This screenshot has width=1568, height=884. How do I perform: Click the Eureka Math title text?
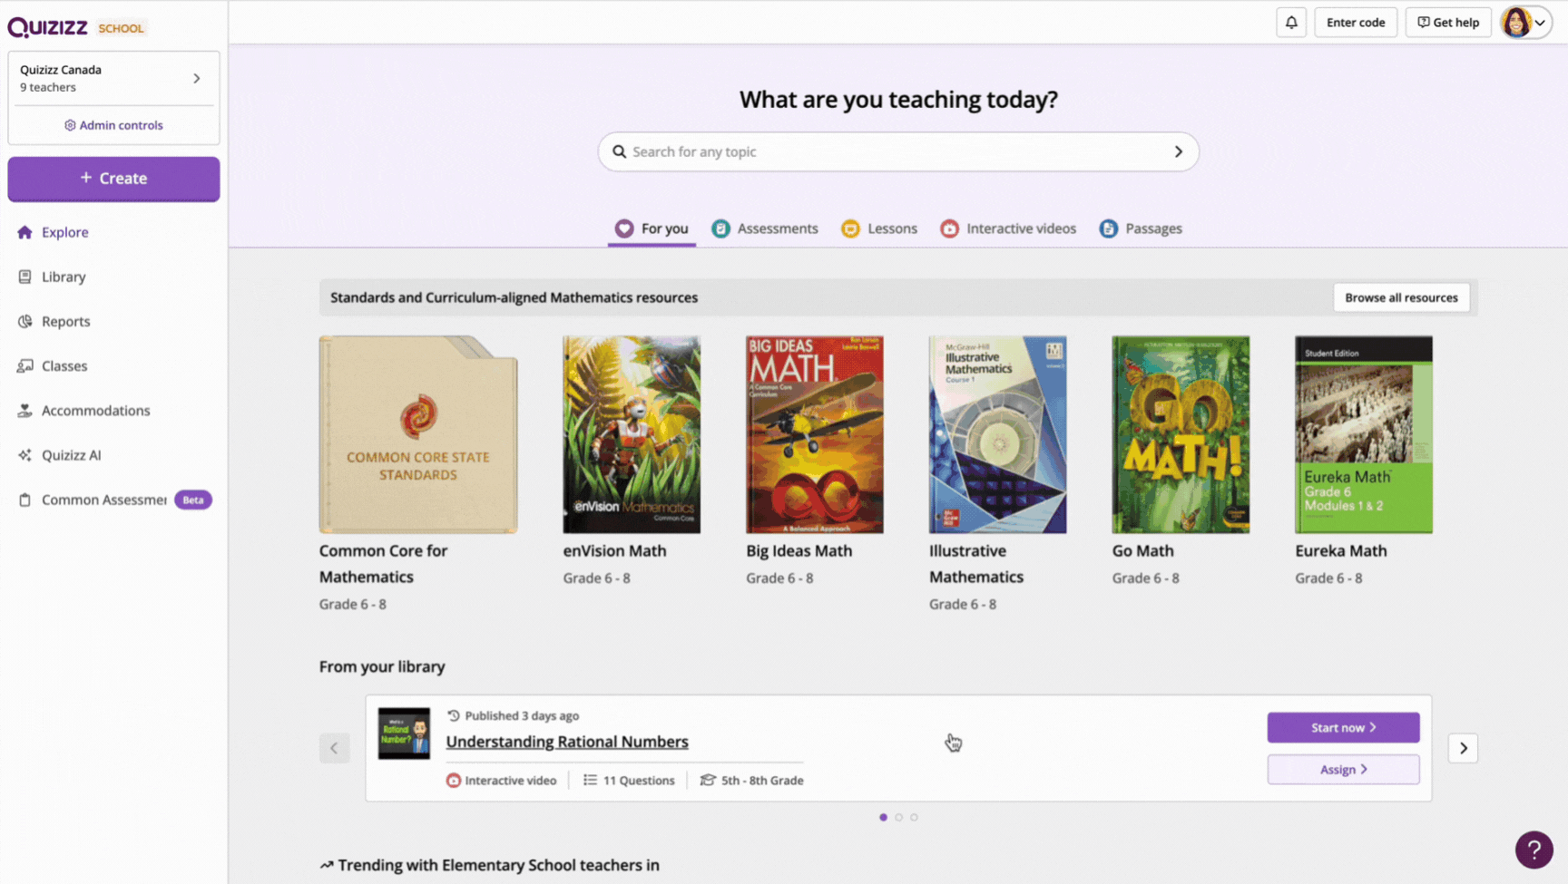[x=1340, y=550]
